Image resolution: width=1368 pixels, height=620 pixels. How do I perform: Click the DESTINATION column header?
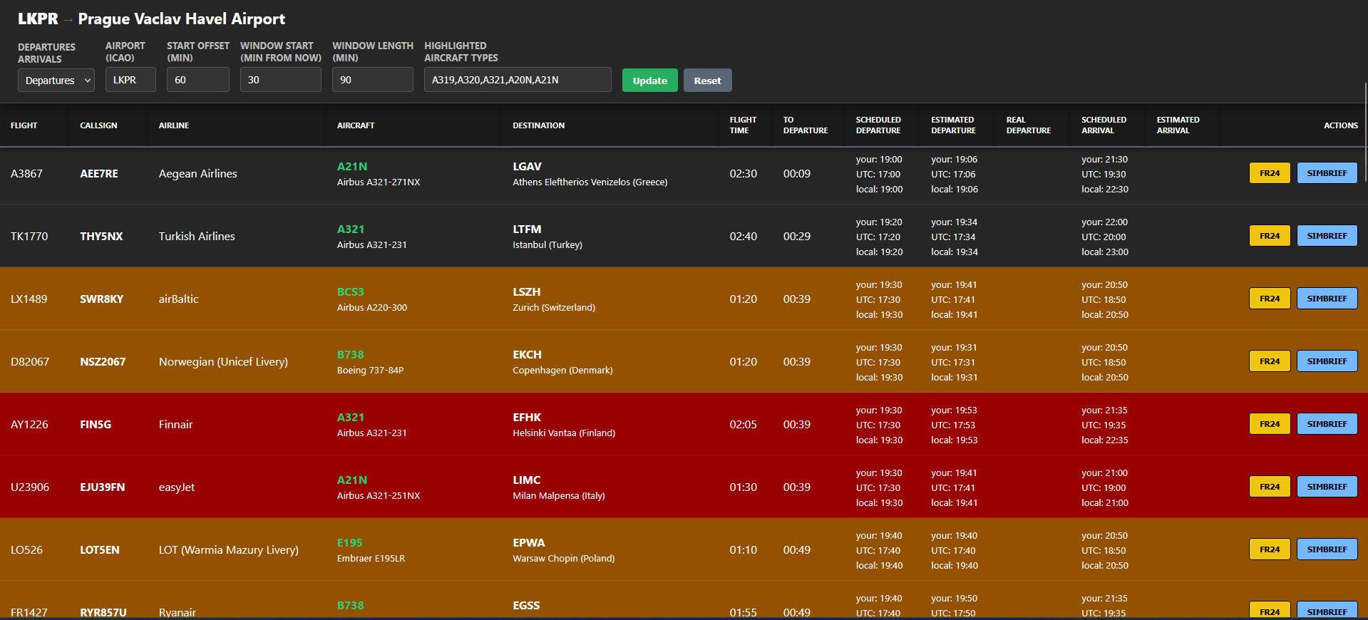click(538, 125)
